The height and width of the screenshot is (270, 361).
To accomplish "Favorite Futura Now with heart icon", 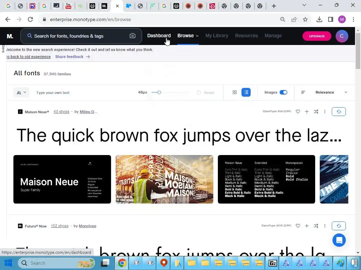I will click(298, 226).
